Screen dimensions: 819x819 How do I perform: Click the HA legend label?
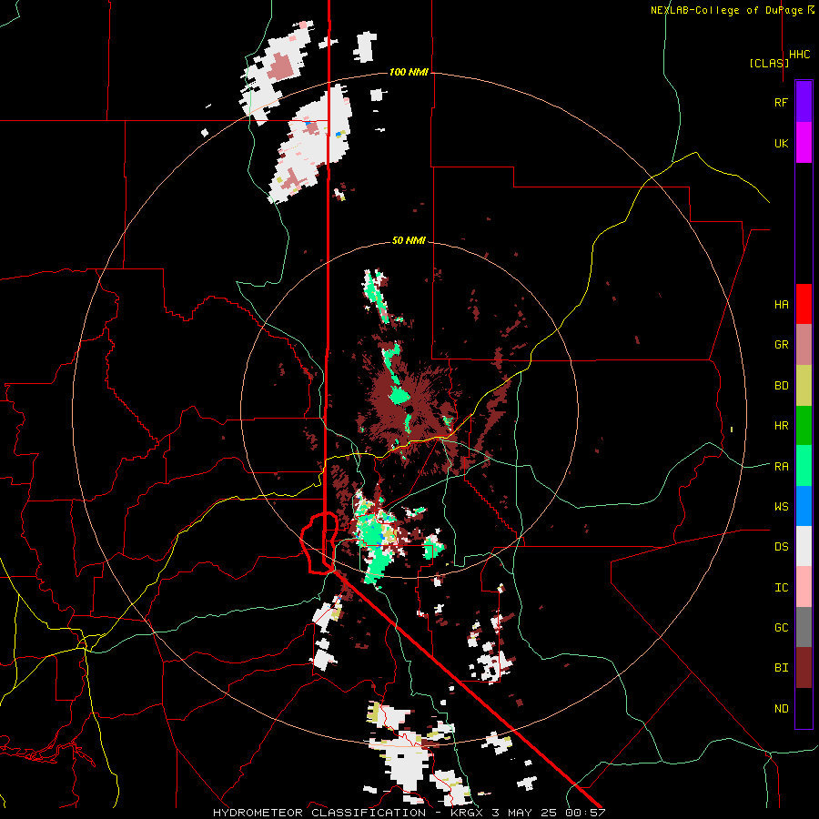781,304
